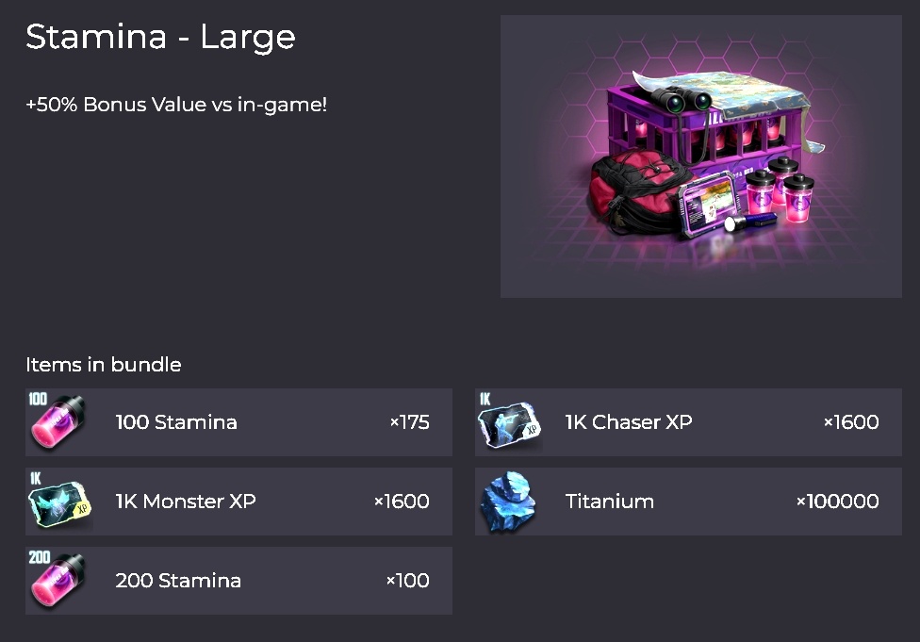The height and width of the screenshot is (642, 920).
Task: Select the "1K Chaser XP" item label
Action: 629,422
